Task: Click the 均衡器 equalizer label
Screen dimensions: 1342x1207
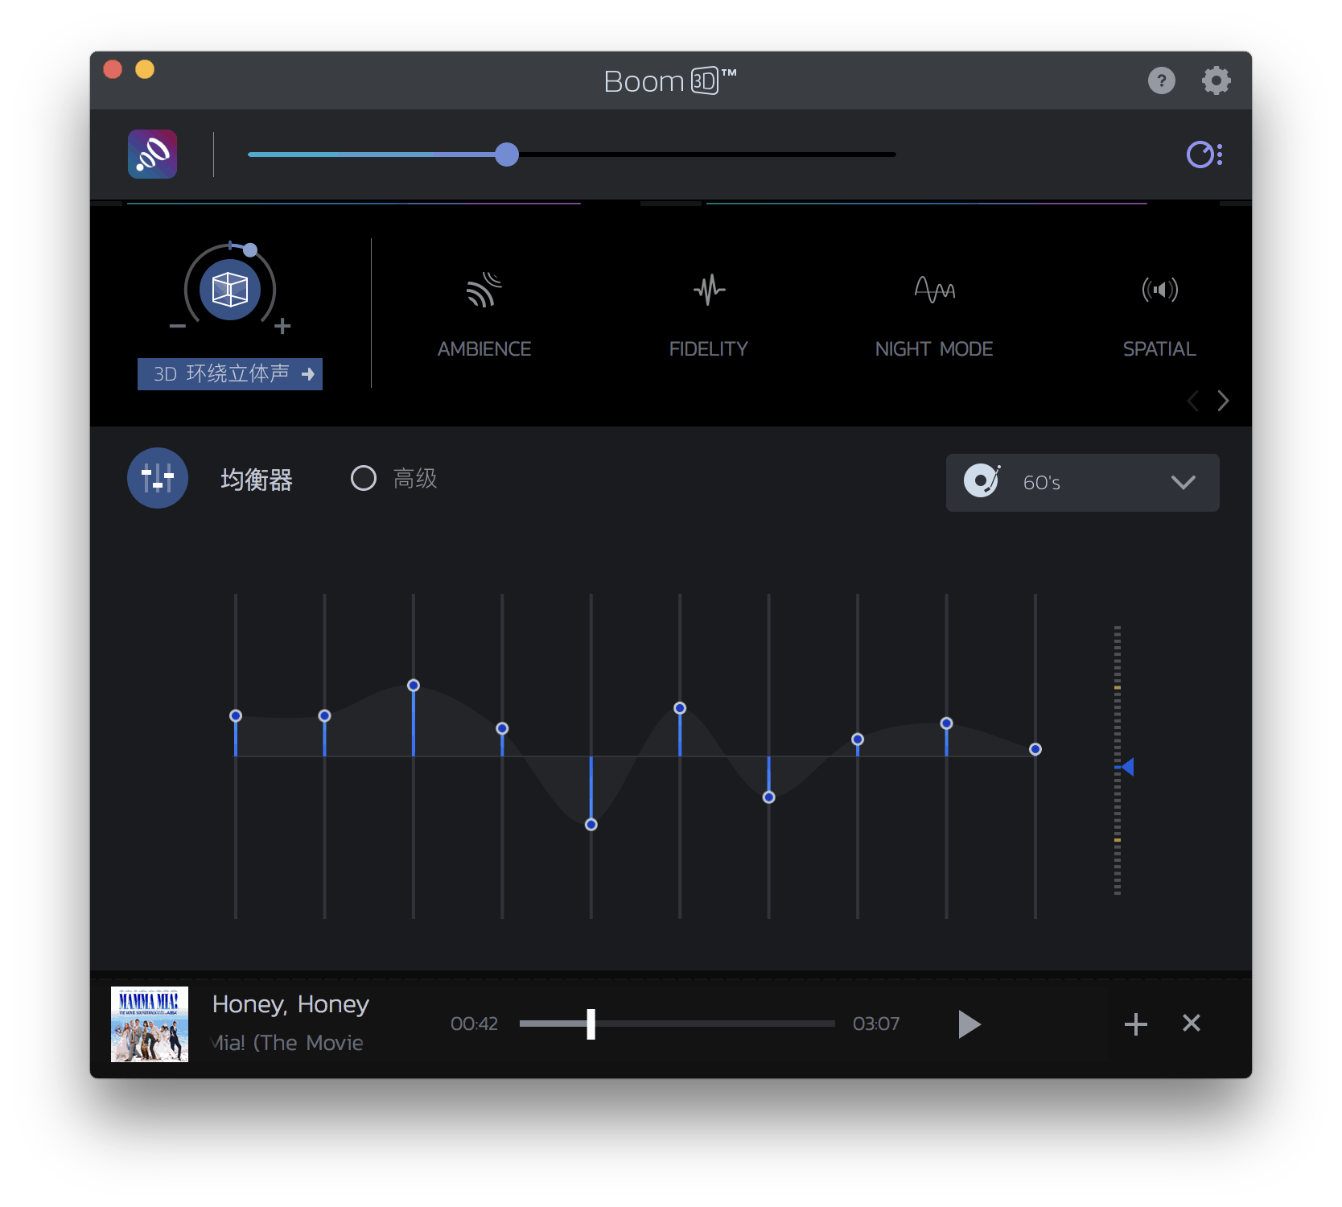Action: pyautogui.click(x=257, y=480)
